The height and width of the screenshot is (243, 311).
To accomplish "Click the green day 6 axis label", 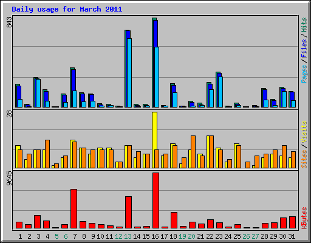I will 66,236.
